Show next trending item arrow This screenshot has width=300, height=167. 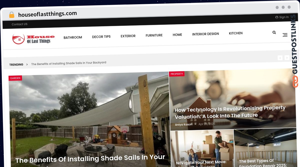pyautogui.click(x=287, y=58)
